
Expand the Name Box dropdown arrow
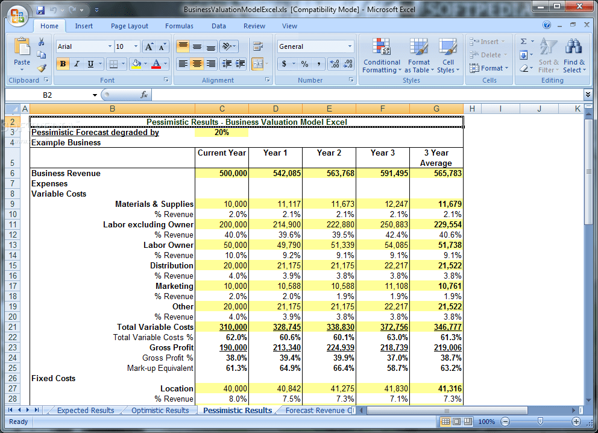tap(95, 95)
